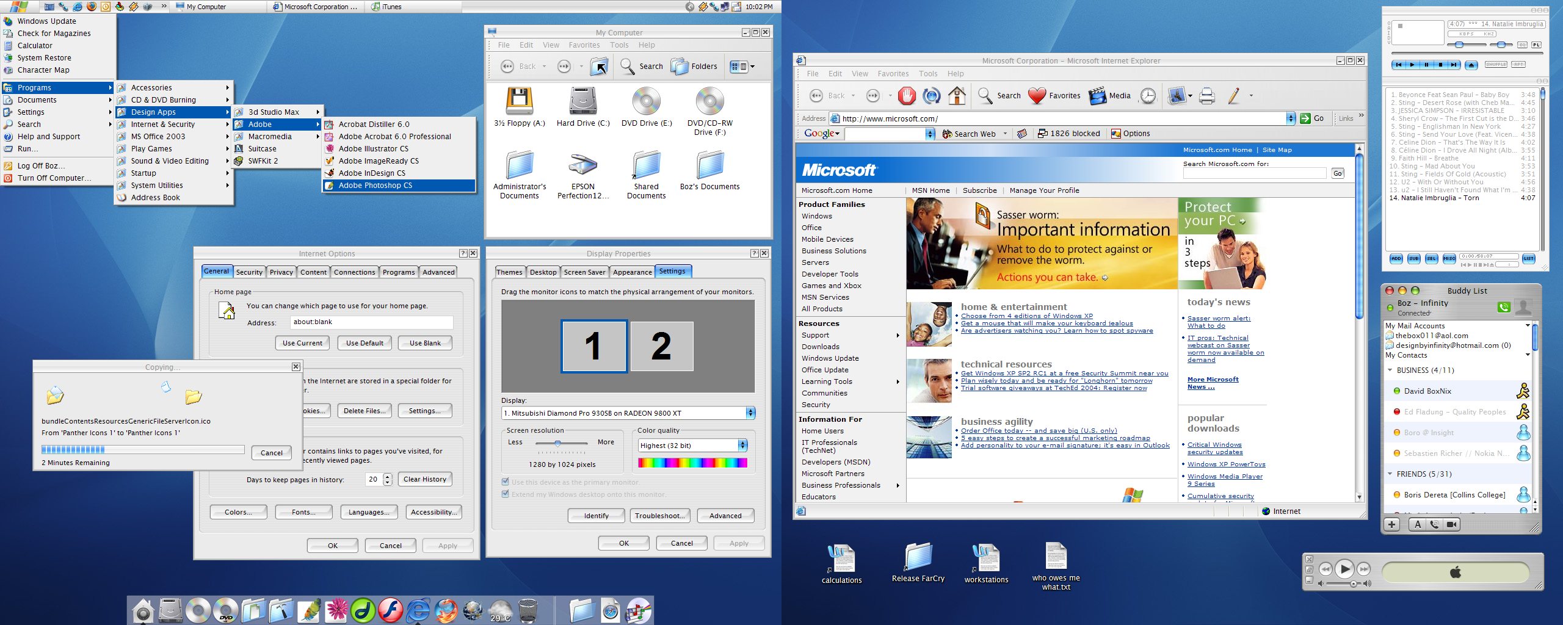
Task: Toggle the RPT repeat button in the player
Action: tap(1518, 64)
